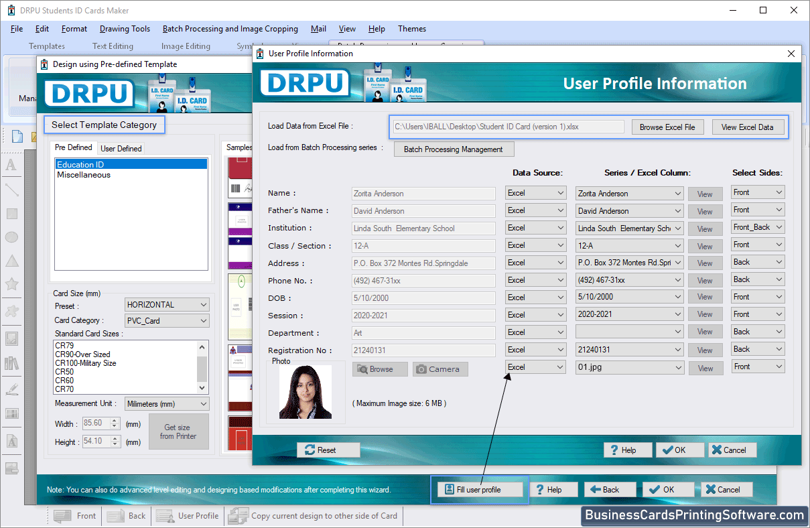The image size is (810, 528).
Task: Increase the card Width stepper
Action: pyautogui.click(x=114, y=421)
